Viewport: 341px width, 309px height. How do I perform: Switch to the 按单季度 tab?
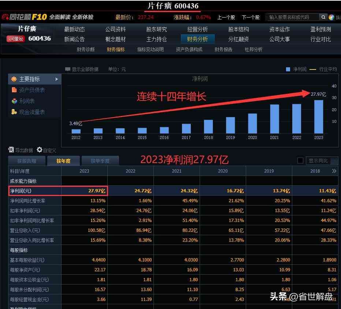click(x=100, y=161)
